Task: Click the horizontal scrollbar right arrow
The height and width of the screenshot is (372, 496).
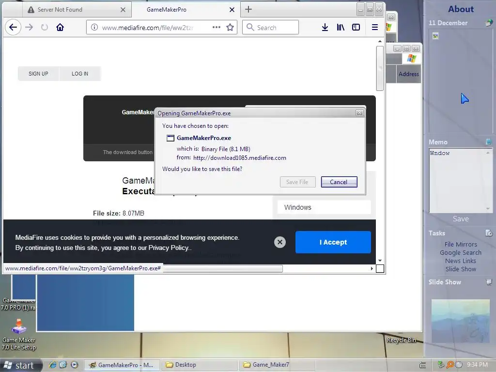Action: (372, 268)
